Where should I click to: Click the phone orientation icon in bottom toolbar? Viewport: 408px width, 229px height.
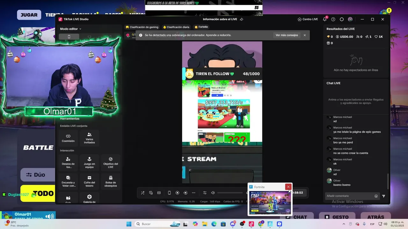(x=169, y=193)
